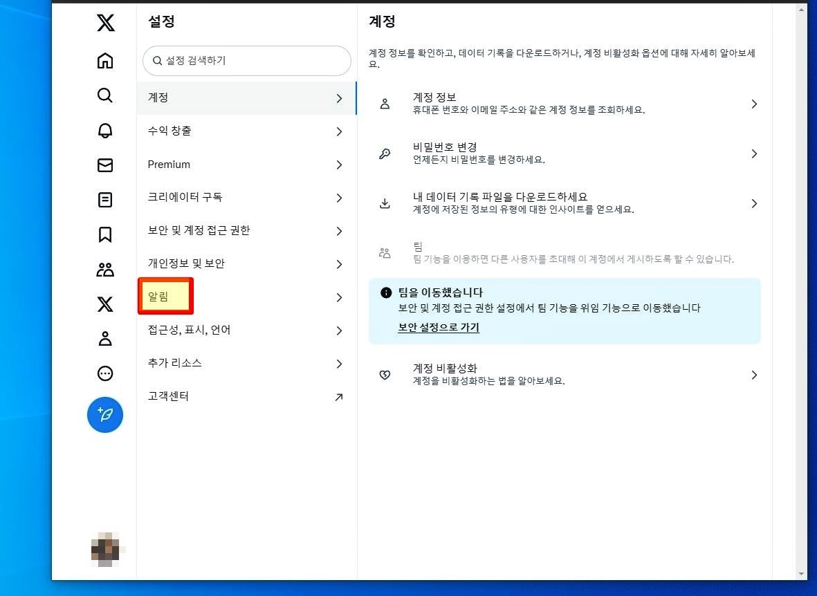The image size is (817, 596).
Task: Select 계정 settings category
Action: (246, 98)
